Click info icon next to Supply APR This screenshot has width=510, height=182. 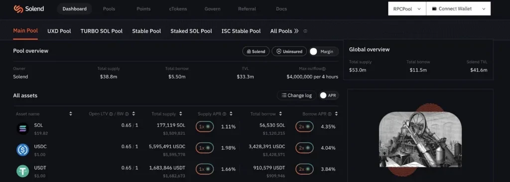225,114
